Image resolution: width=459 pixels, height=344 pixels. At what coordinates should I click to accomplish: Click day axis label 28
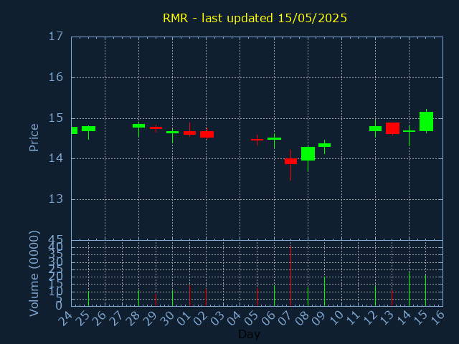pos(133,318)
